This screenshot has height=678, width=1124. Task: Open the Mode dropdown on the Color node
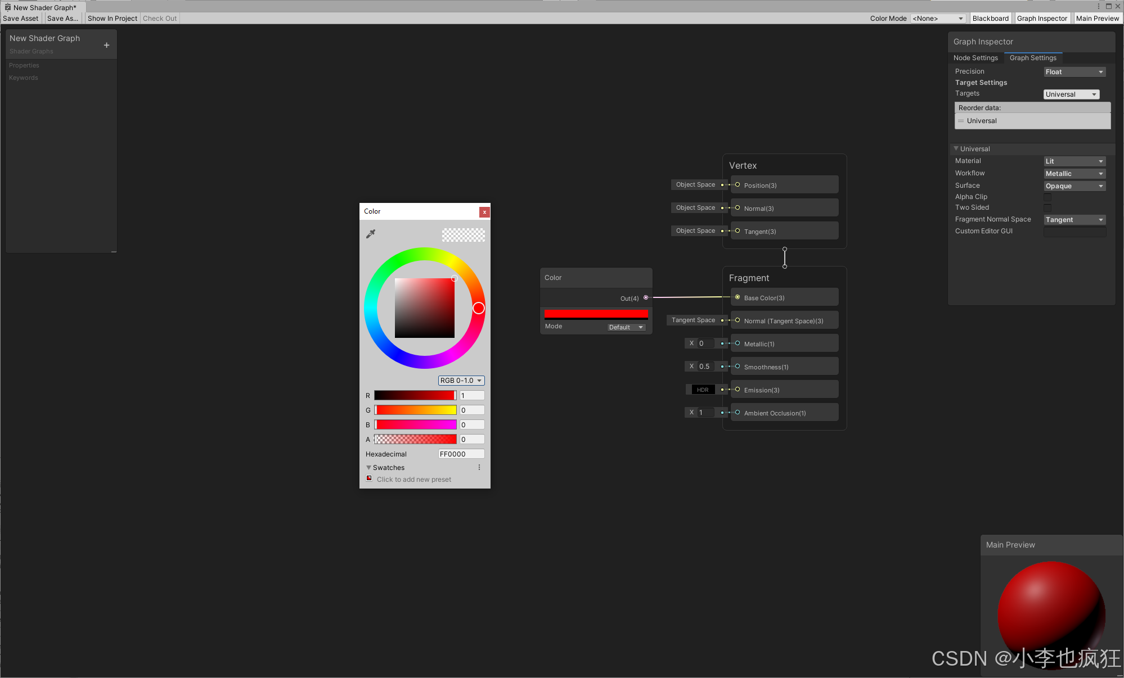pyautogui.click(x=626, y=327)
